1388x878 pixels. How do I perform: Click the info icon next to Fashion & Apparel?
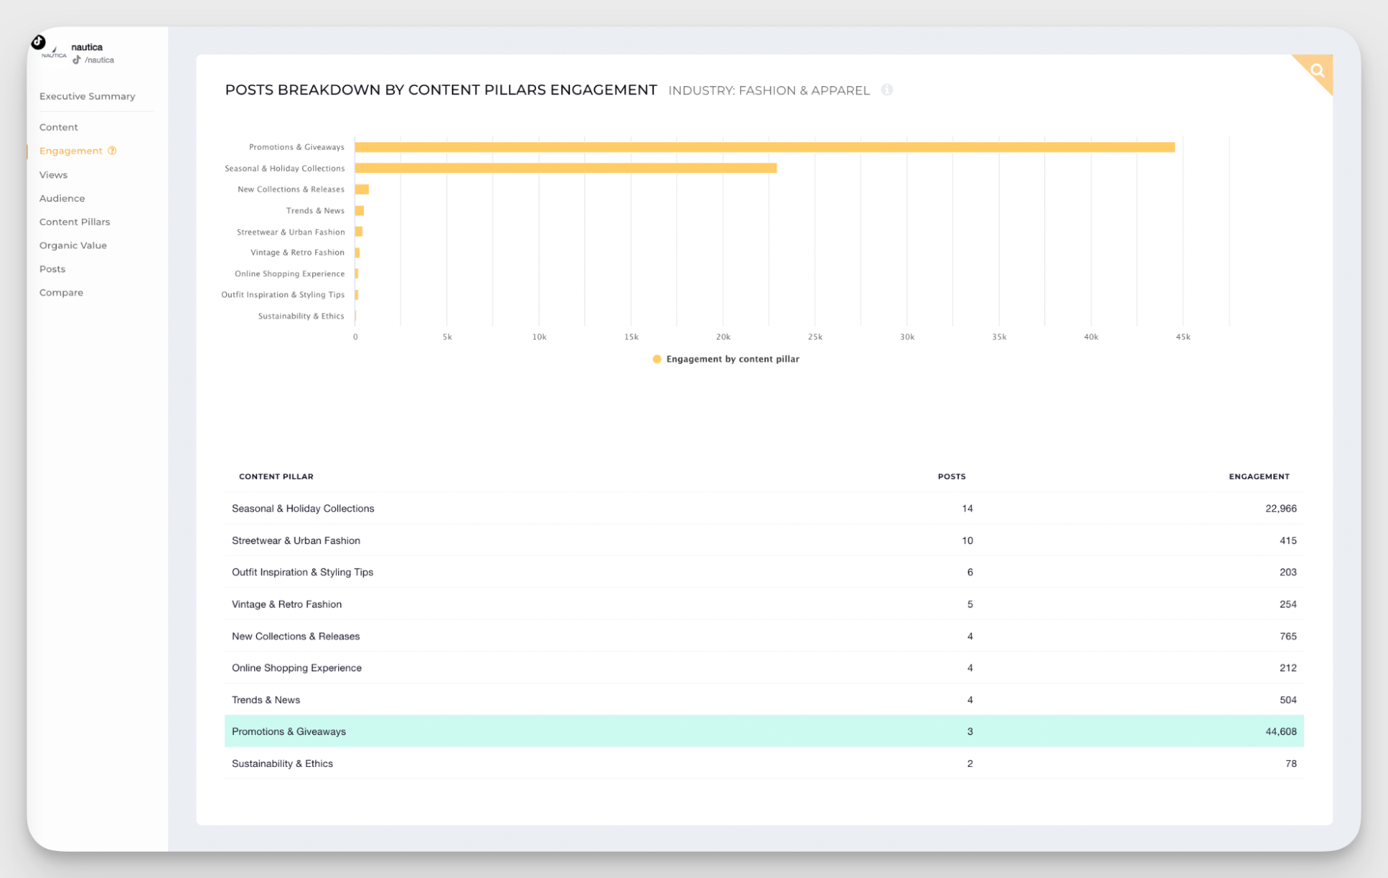tap(887, 90)
